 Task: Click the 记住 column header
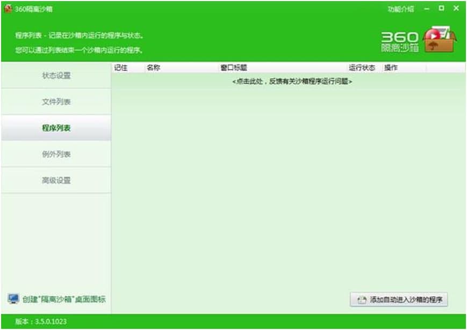point(121,68)
